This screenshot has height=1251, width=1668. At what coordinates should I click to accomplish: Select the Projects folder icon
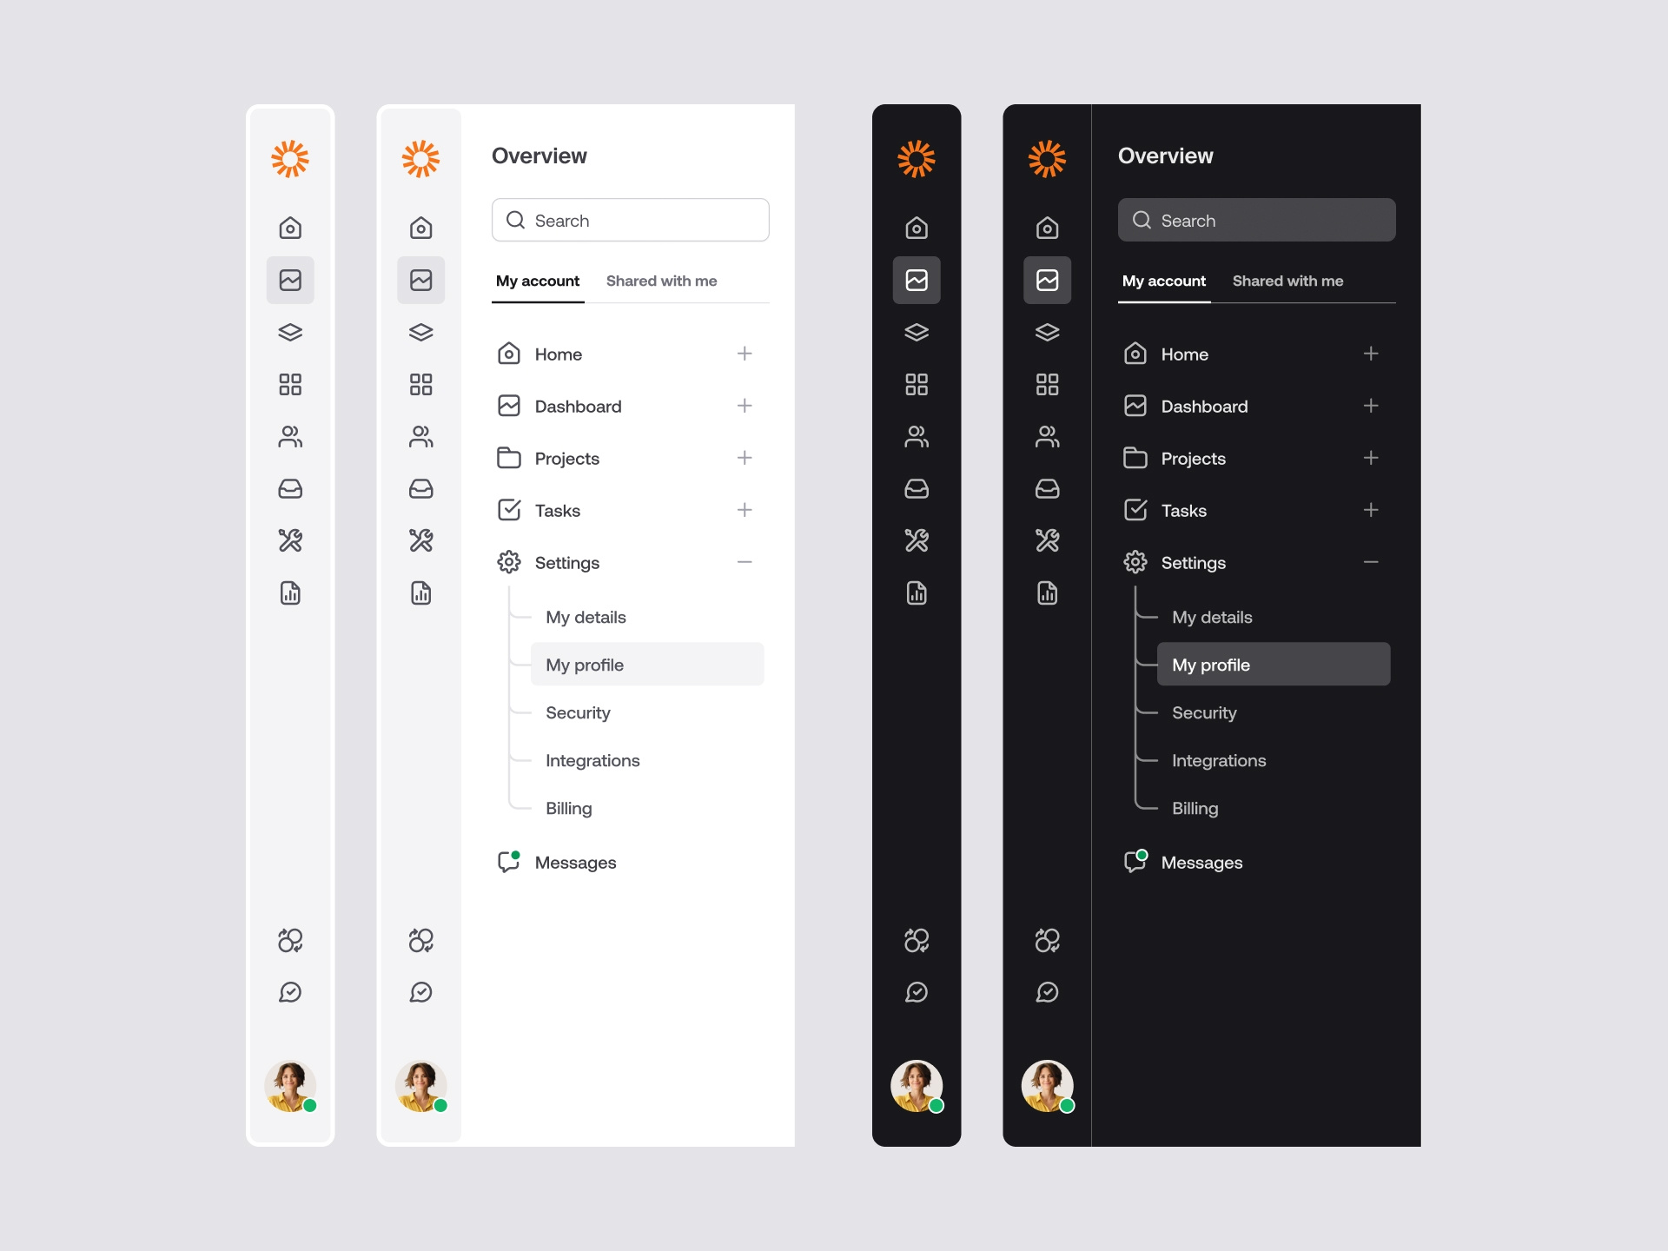pos(508,457)
